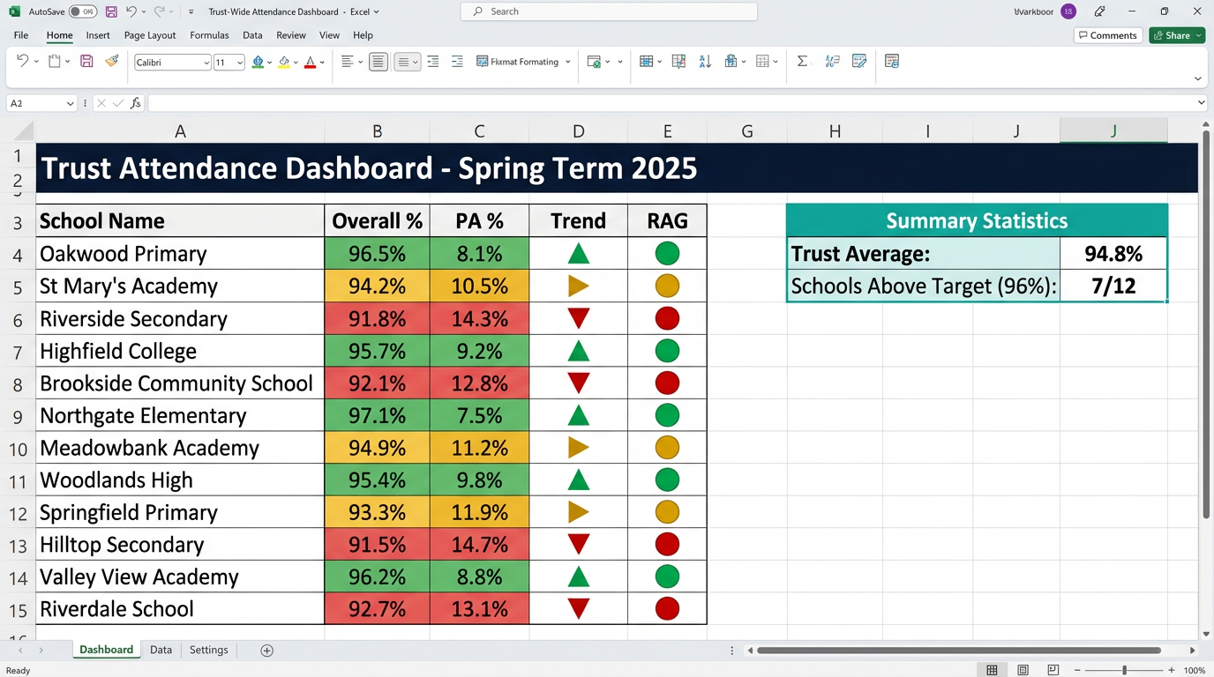
Task: Toggle the Normal view button
Action: [x=991, y=670]
